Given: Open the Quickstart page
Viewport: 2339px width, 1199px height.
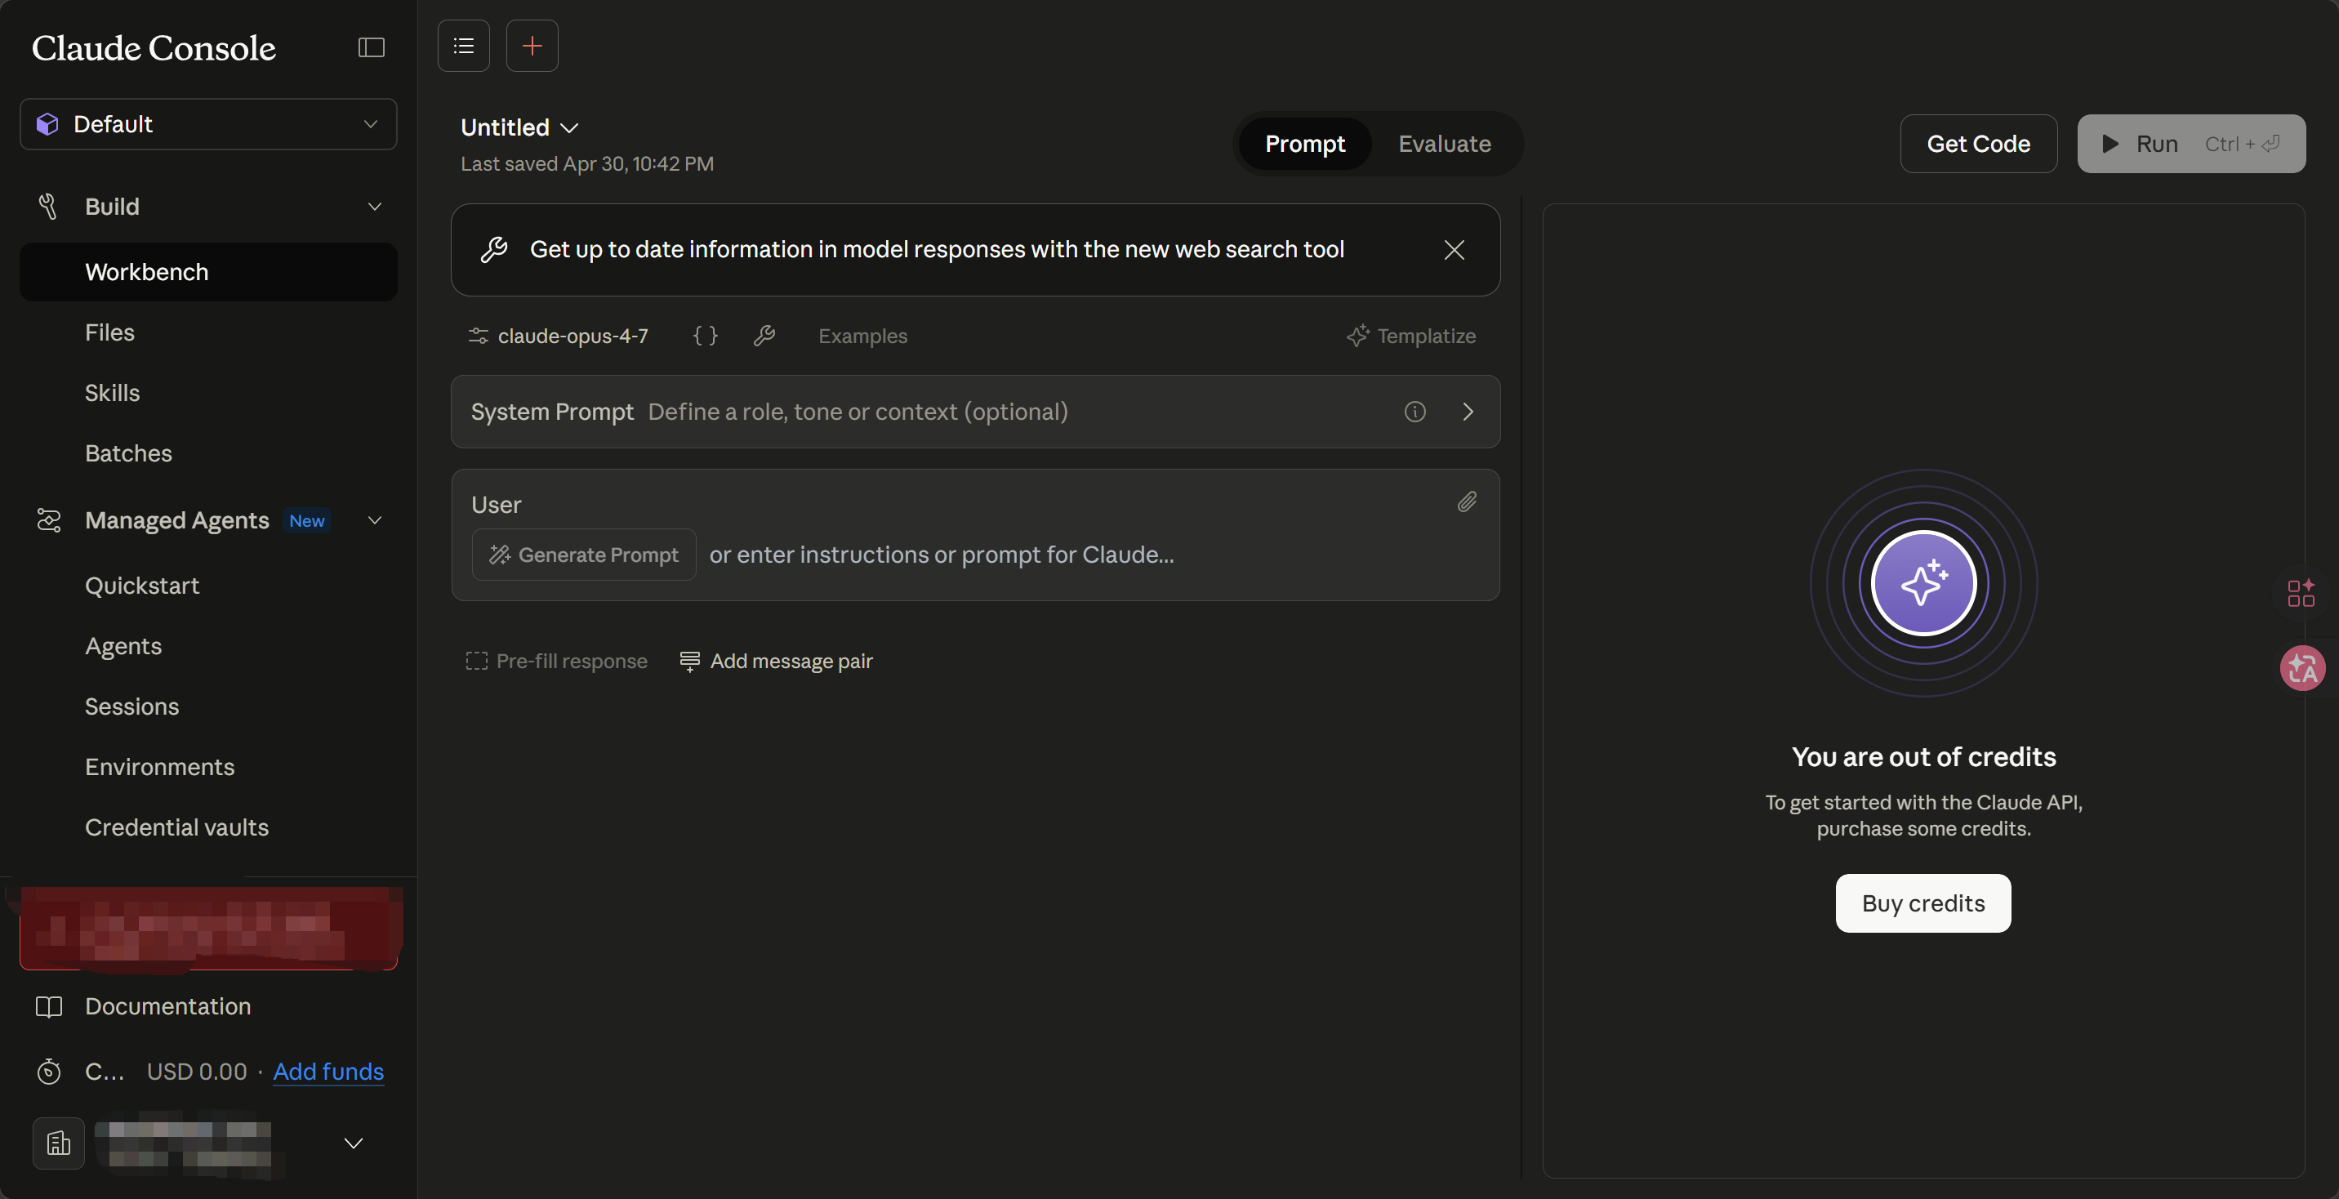Looking at the screenshot, I should pos(143,586).
